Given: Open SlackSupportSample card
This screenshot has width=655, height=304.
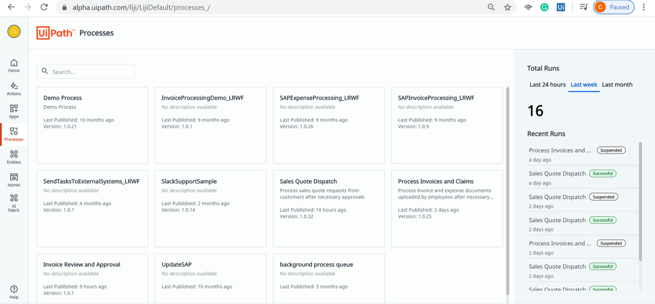Looking at the screenshot, I should point(211,209).
